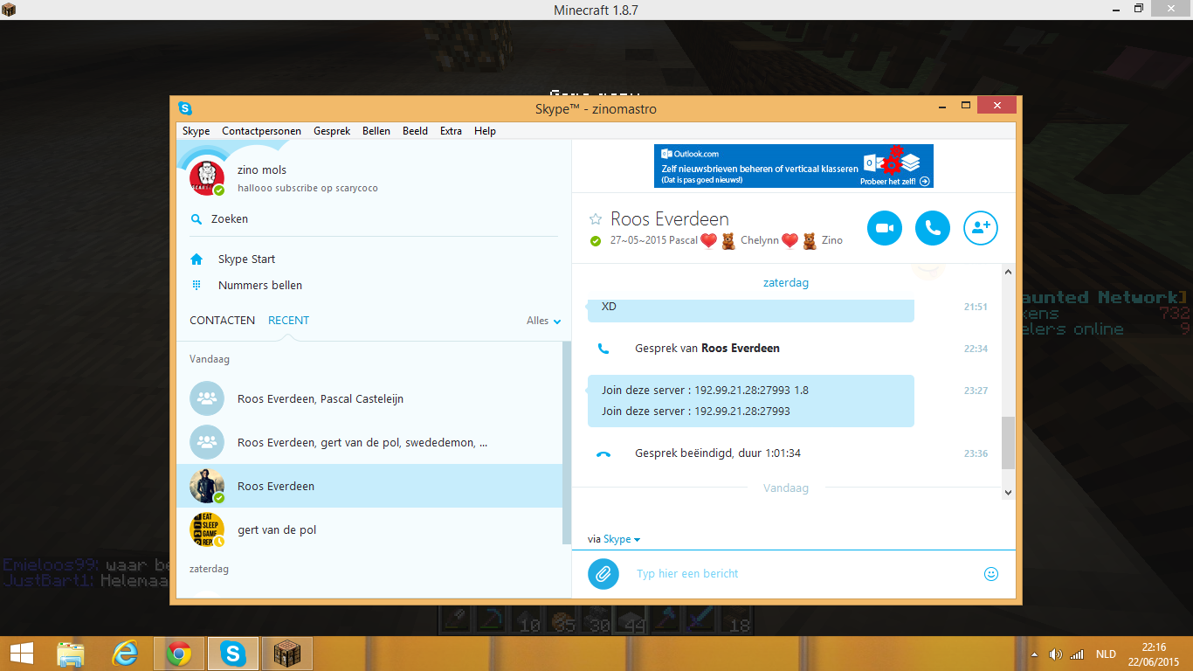
Task: Click Probeer het zelf in ad banner
Action: click(895, 182)
